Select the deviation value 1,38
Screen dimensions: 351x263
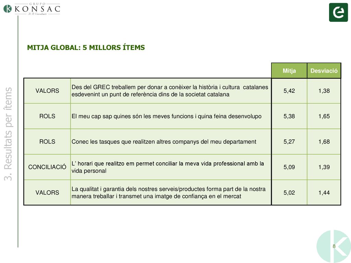[x=324, y=91]
